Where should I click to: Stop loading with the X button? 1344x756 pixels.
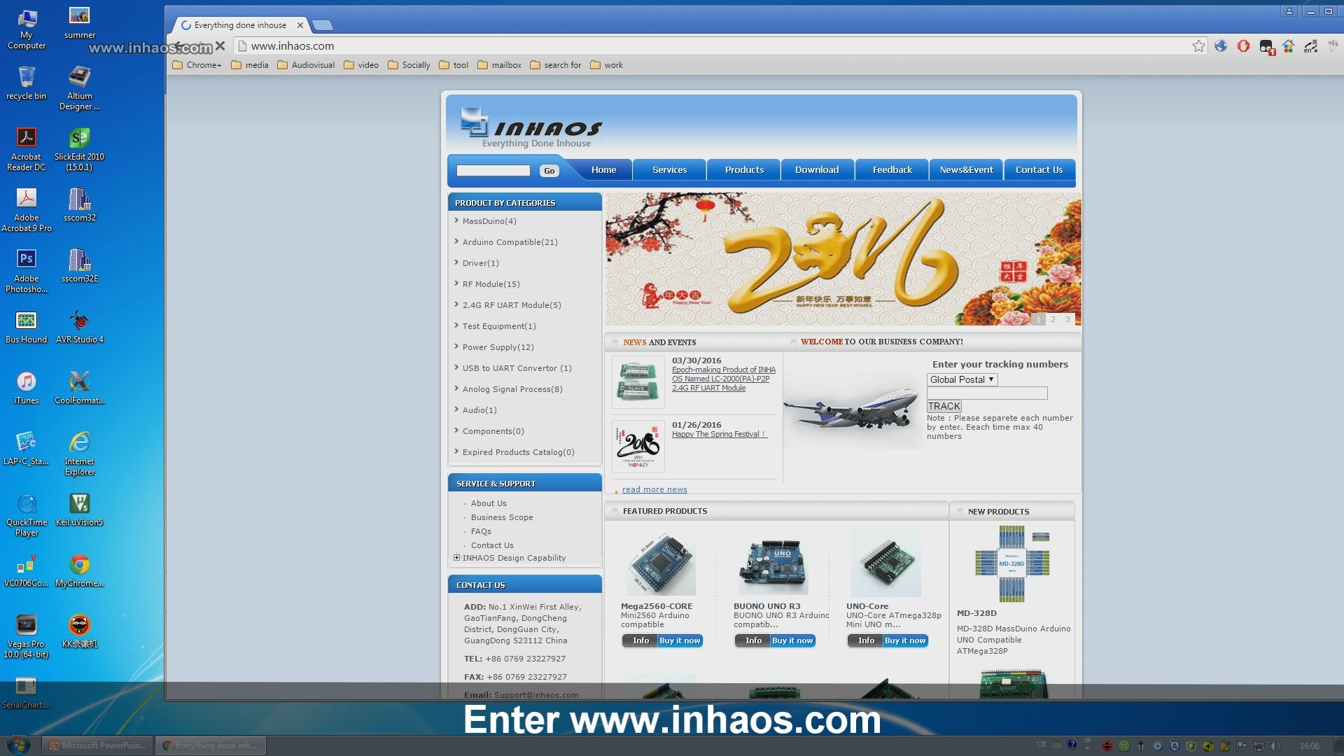[220, 46]
